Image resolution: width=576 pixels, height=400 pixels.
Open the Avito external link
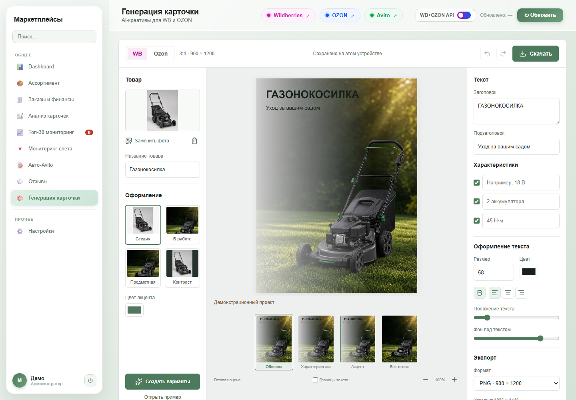[x=383, y=15]
